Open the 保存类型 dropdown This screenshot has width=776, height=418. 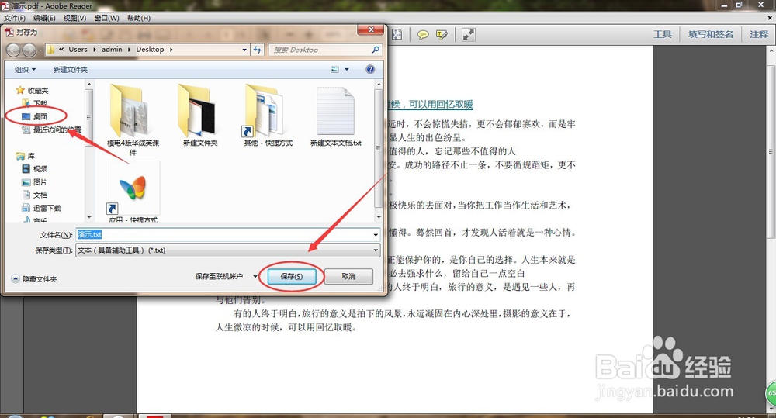[x=227, y=250]
